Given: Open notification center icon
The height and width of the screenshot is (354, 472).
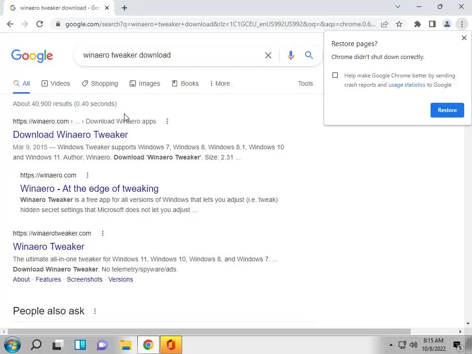Looking at the screenshot, I should tap(458, 346).
